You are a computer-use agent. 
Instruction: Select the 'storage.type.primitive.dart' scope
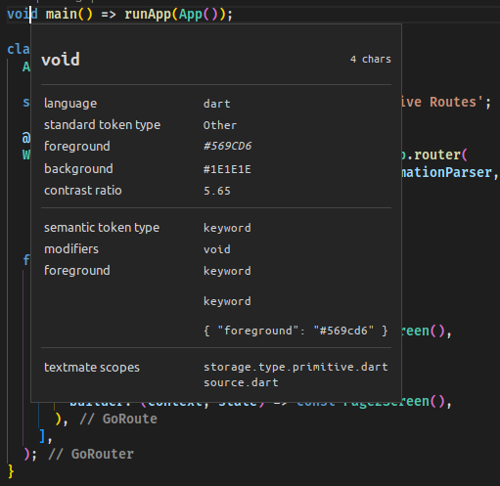(x=295, y=367)
